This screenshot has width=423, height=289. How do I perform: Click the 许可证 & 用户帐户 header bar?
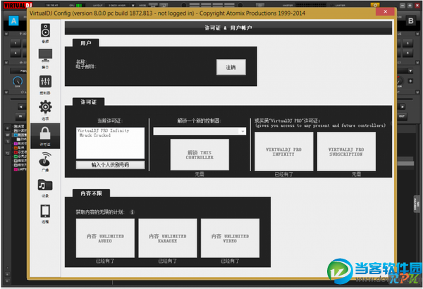coord(228,27)
